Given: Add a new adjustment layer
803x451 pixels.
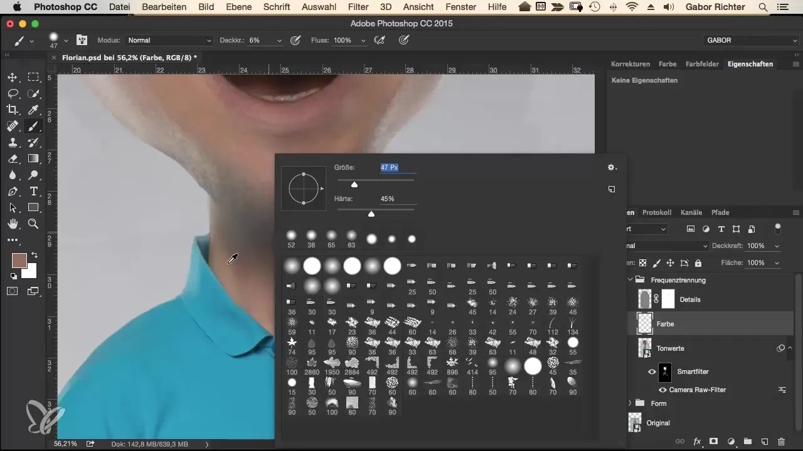Looking at the screenshot, I should 730,442.
